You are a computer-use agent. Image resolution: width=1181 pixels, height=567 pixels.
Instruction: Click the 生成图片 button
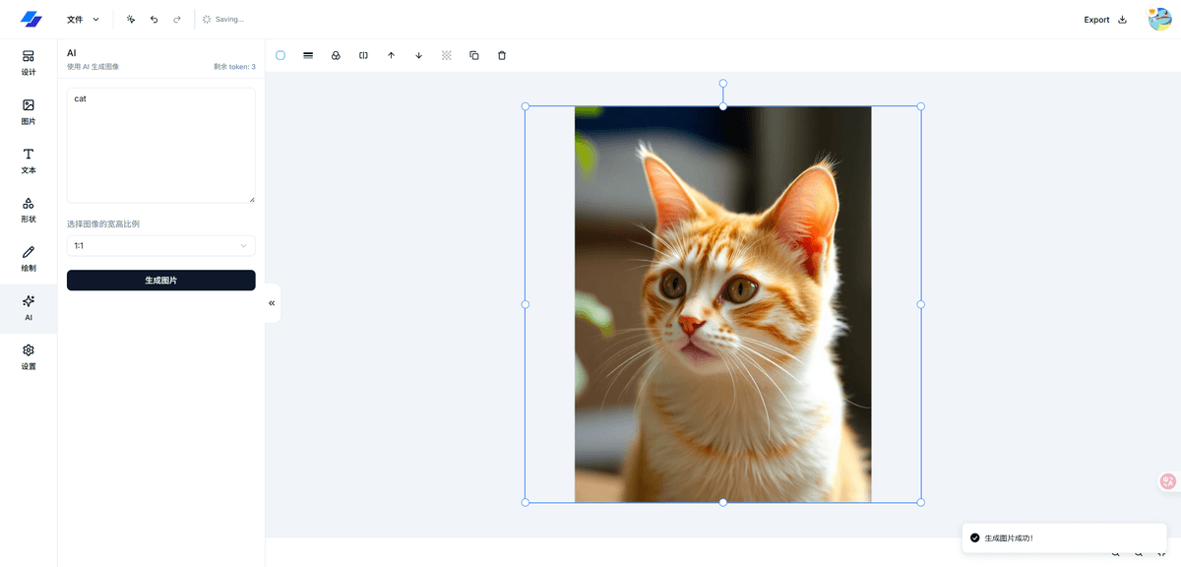point(160,281)
